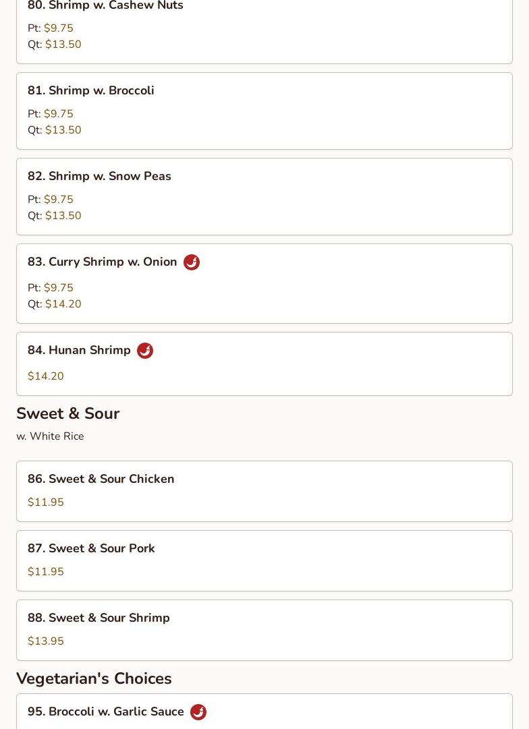Screen dimensions: 529x729
Task: Open 87. Sweet & Sour Pork
Action: pyautogui.click(x=91, y=548)
